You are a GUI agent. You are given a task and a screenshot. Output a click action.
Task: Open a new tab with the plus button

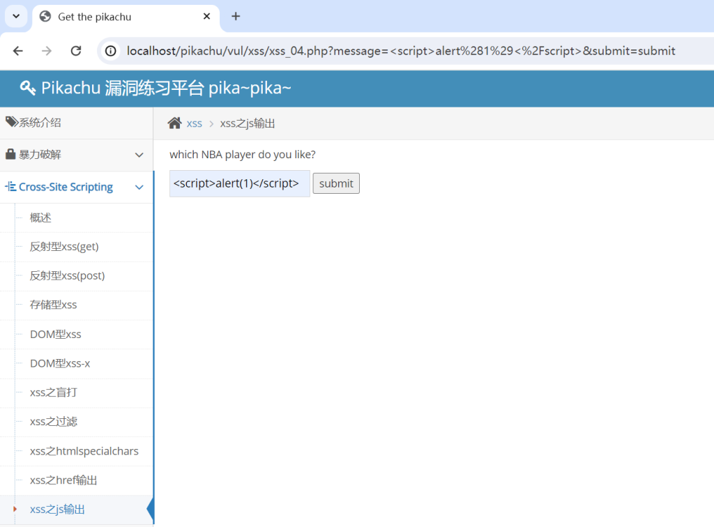tap(236, 17)
